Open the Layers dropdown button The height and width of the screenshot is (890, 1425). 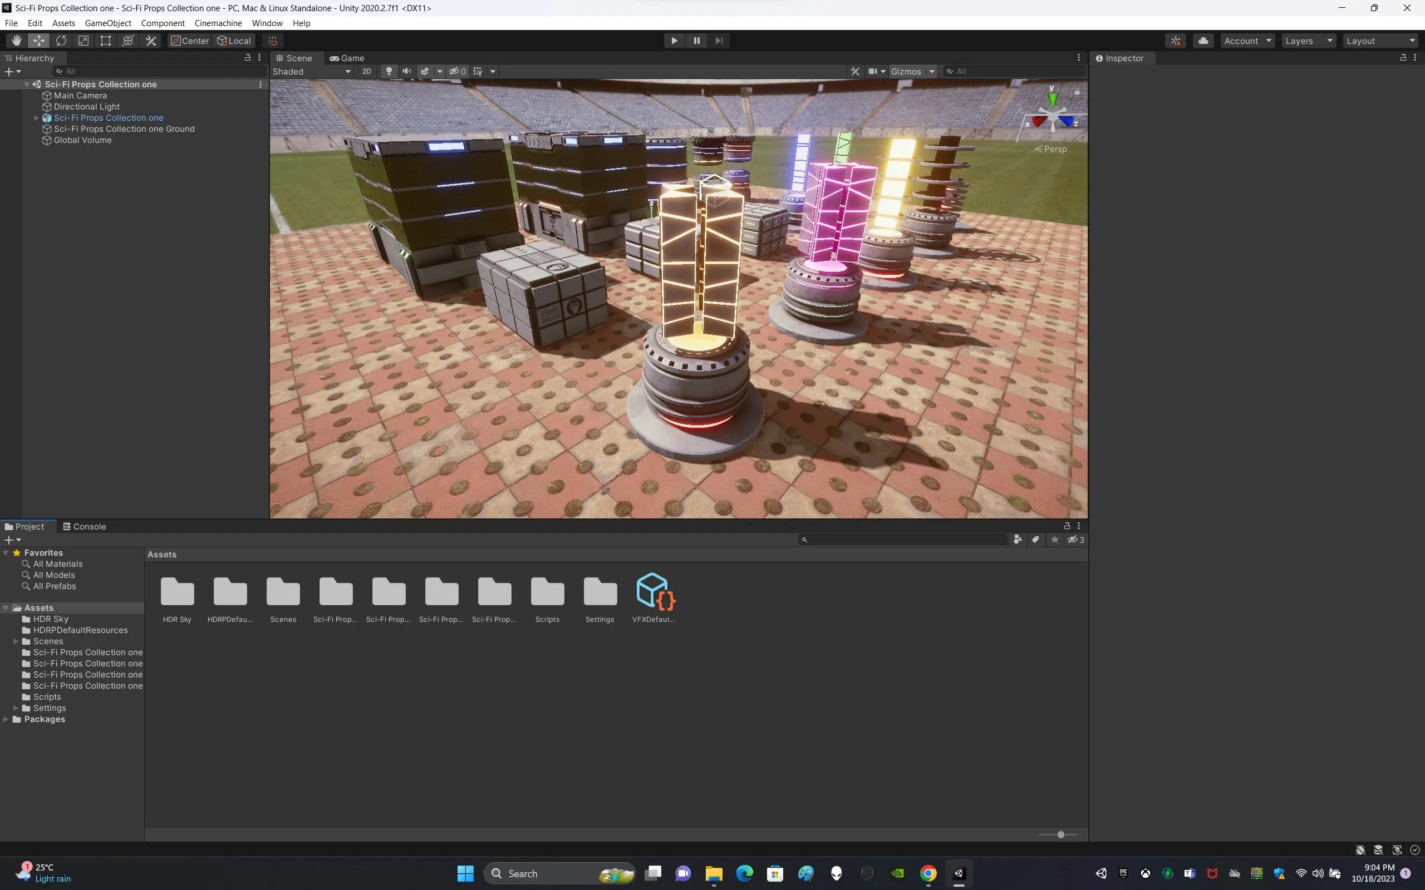[1308, 41]
